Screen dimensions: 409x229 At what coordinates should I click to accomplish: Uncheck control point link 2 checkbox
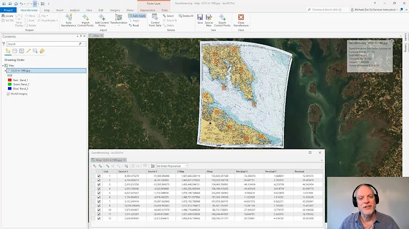point(99,180)
